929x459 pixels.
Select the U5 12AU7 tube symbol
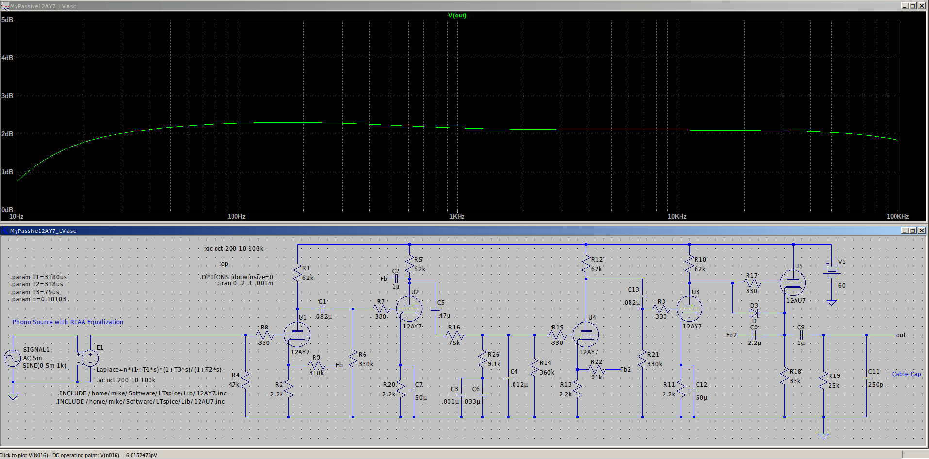(793, 283)
